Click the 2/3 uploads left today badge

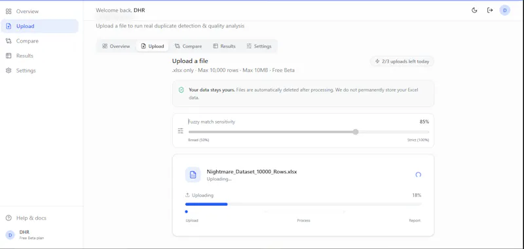tap(402, 61)
